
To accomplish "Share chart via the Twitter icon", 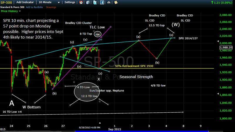I will pos(95,2).
